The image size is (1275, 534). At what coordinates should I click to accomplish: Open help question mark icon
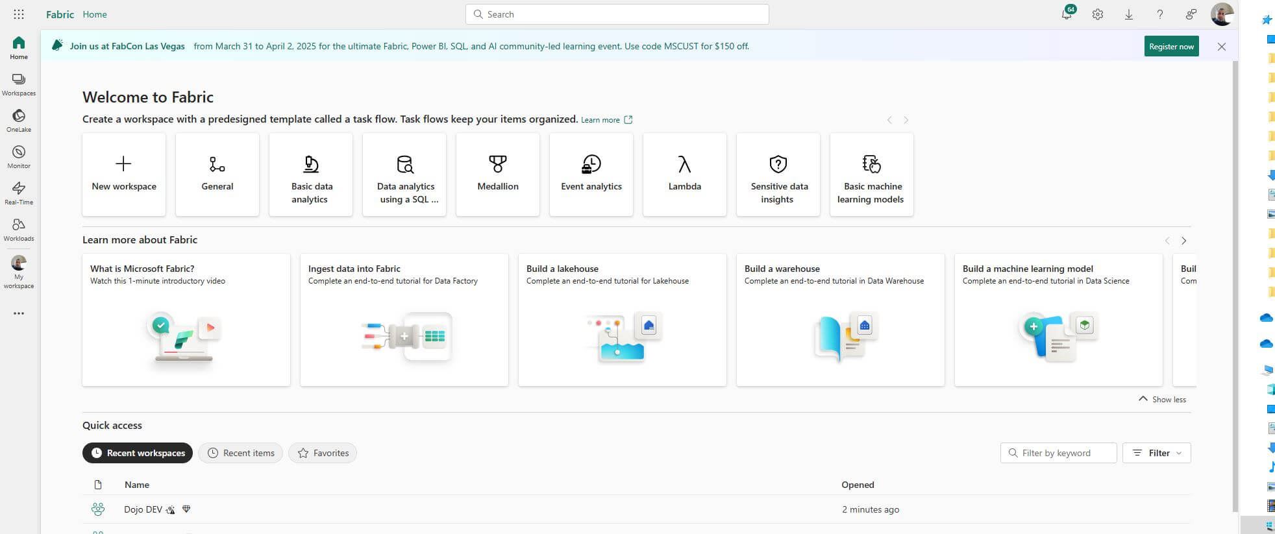click(1159, 14)
